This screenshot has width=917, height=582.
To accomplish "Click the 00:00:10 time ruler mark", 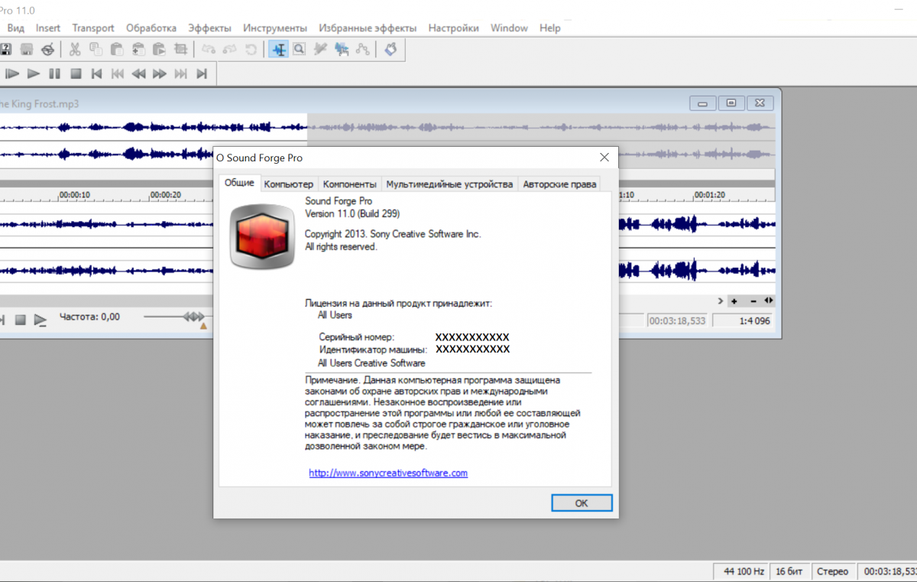I will tap(74, 194).
